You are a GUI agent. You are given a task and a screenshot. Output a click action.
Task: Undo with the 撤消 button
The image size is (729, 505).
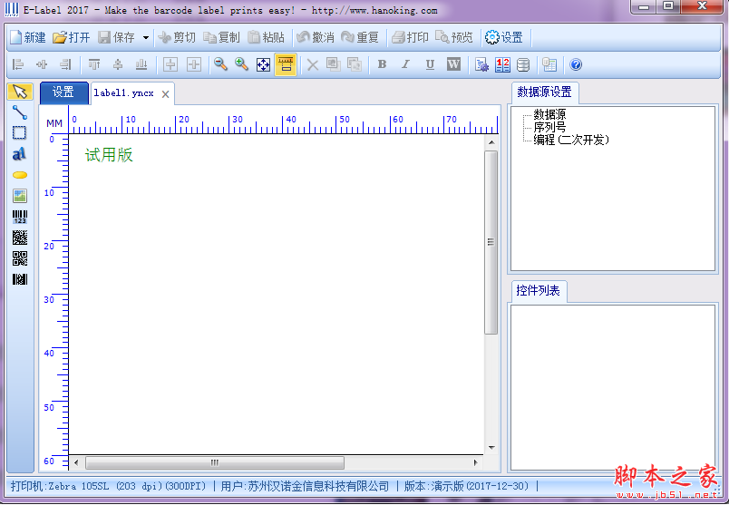(x=316, y=37)
